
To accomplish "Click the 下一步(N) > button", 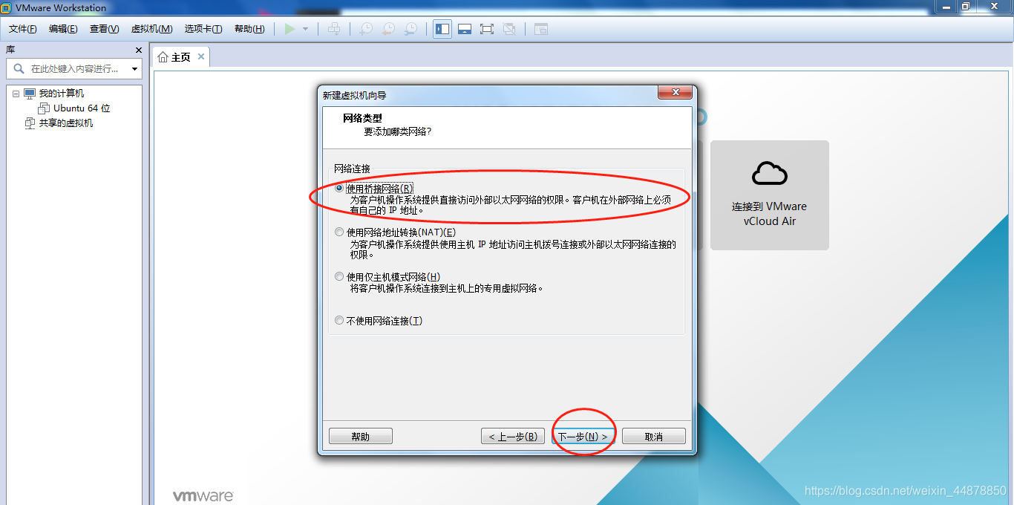I will point(583,437).
